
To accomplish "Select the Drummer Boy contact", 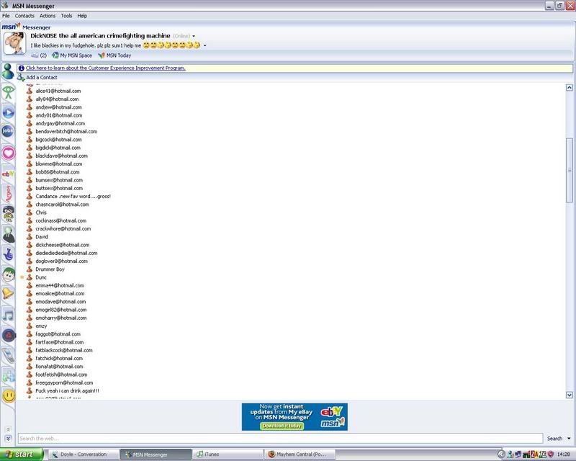I will tap(50, 269).
